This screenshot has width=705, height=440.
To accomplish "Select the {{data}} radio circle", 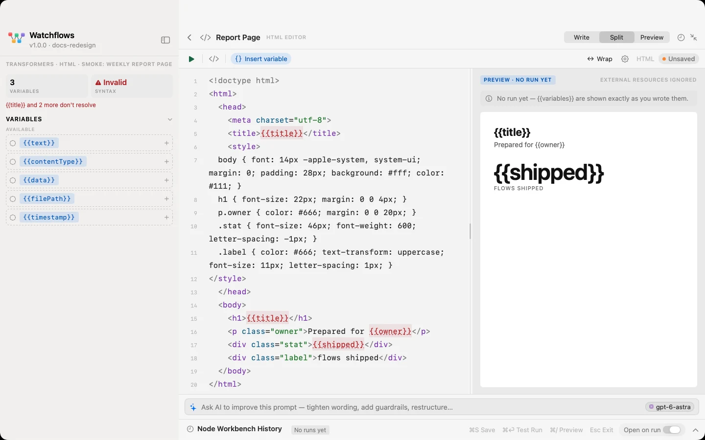I will pyautogui.click(x=13, y=180).
